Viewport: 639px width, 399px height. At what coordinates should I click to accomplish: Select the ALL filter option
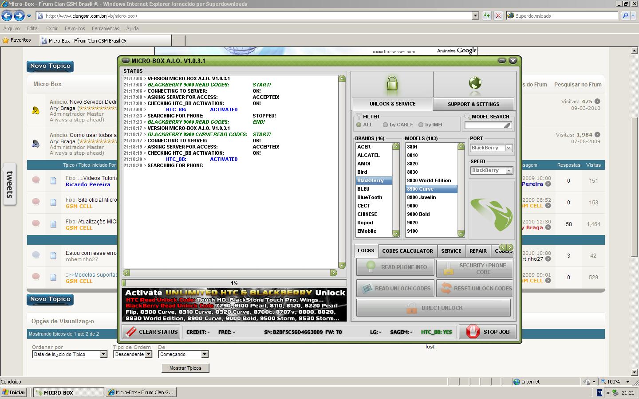point(365,125)
